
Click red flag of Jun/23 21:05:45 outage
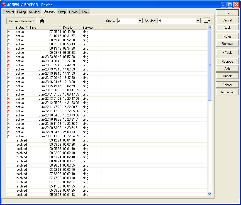point(8,65)
